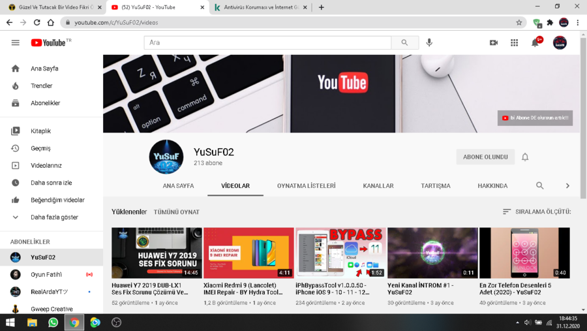
Task: Open iPhBypassTool video thumbnail
Action: click(x=340, y=253)
